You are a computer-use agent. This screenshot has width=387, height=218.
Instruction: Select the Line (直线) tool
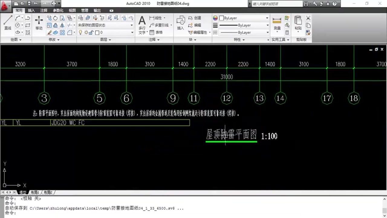(x=8, y=23)
